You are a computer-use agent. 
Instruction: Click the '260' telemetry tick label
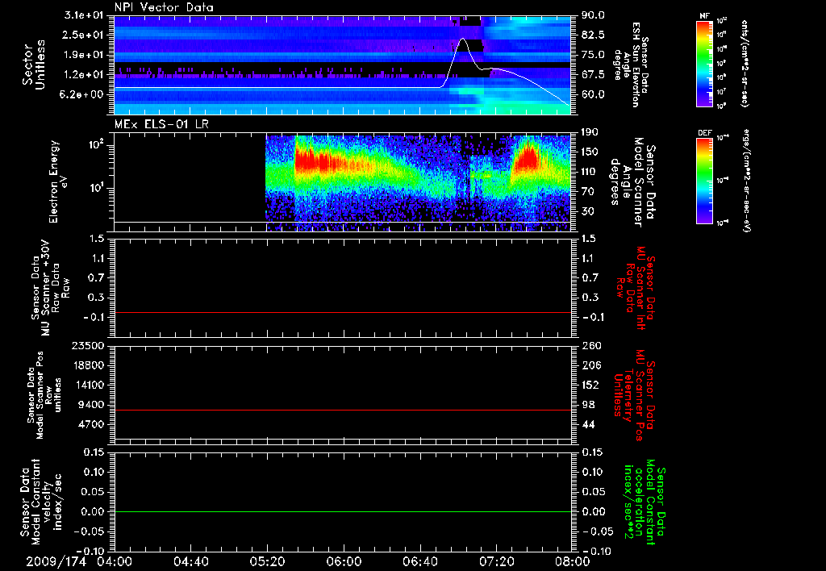(x=590, y=345)
